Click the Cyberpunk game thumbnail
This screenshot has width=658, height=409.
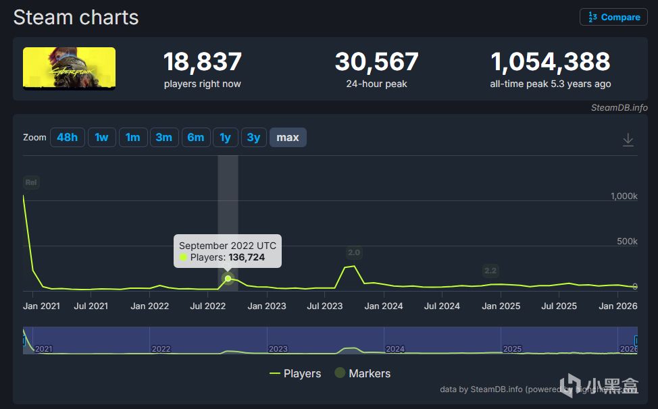pyautogui.click(x=69, y=68)
